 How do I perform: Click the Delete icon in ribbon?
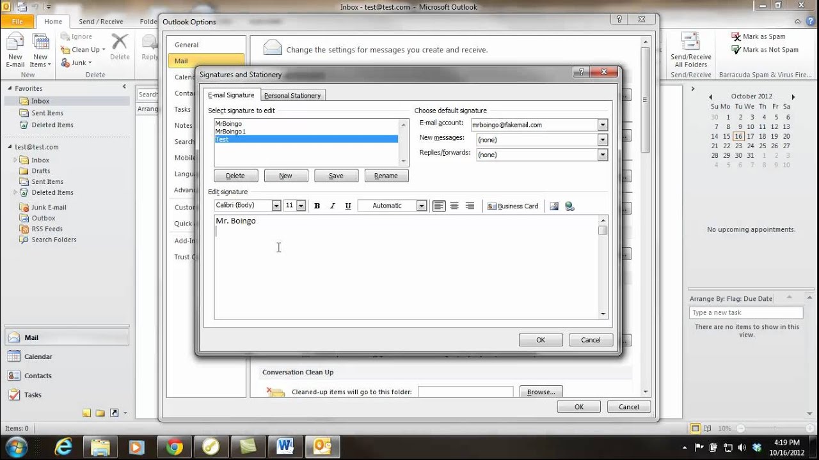pos(120,47)
